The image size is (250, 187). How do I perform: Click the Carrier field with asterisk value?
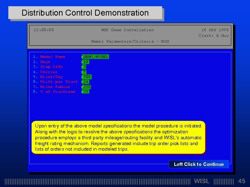[84, 72]
